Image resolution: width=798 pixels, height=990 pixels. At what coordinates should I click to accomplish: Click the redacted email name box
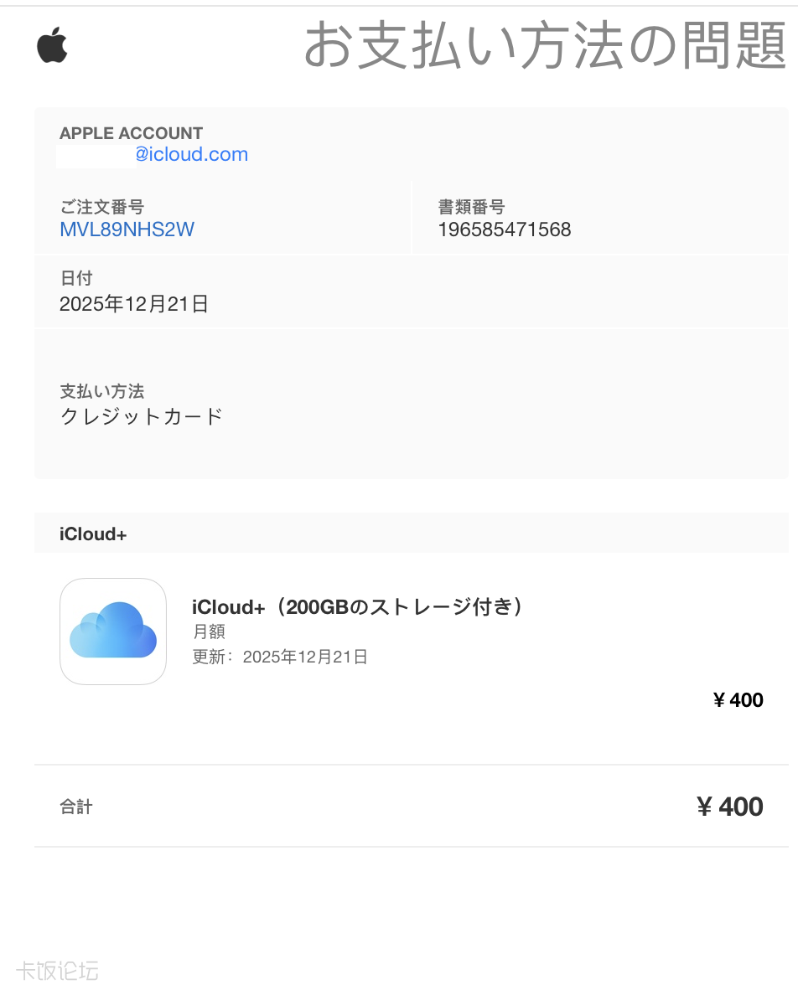tap(96, 156)
